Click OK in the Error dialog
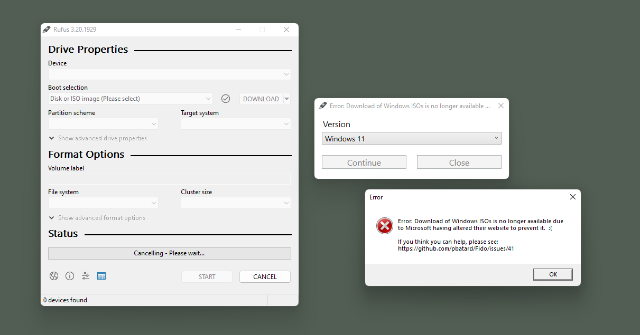The height and width of the screenshot is (335, 640). point(553,274)
